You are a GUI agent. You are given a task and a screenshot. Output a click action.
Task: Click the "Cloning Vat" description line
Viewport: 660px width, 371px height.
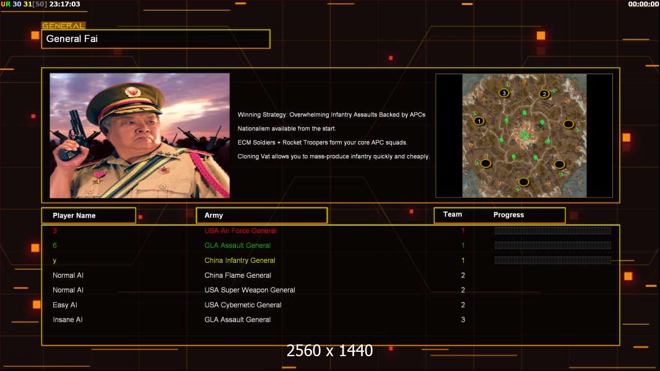point(333,156)
